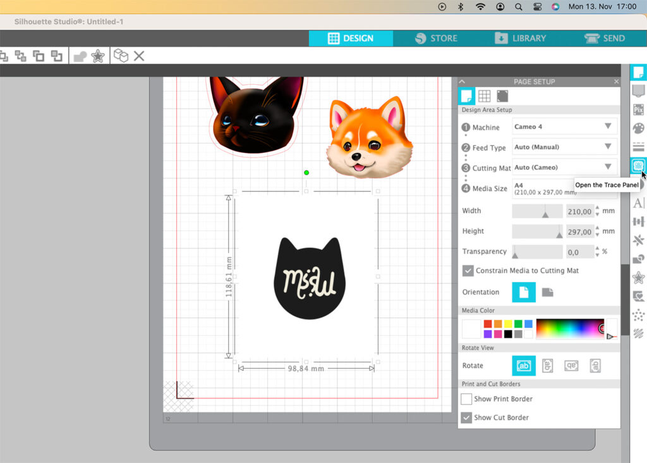
Task: Expand the Feed Type dropdown
Action: (x=564, y=147)
